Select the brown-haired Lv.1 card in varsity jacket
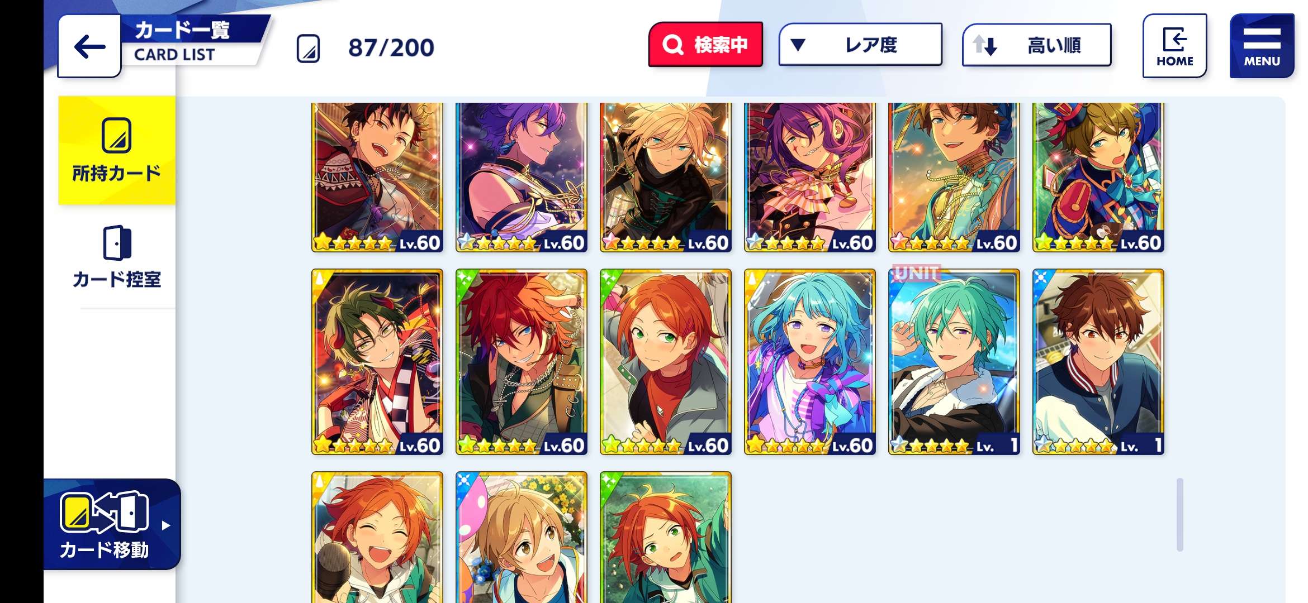Viewport: 1308px width, 603px height. (1098, 362)
